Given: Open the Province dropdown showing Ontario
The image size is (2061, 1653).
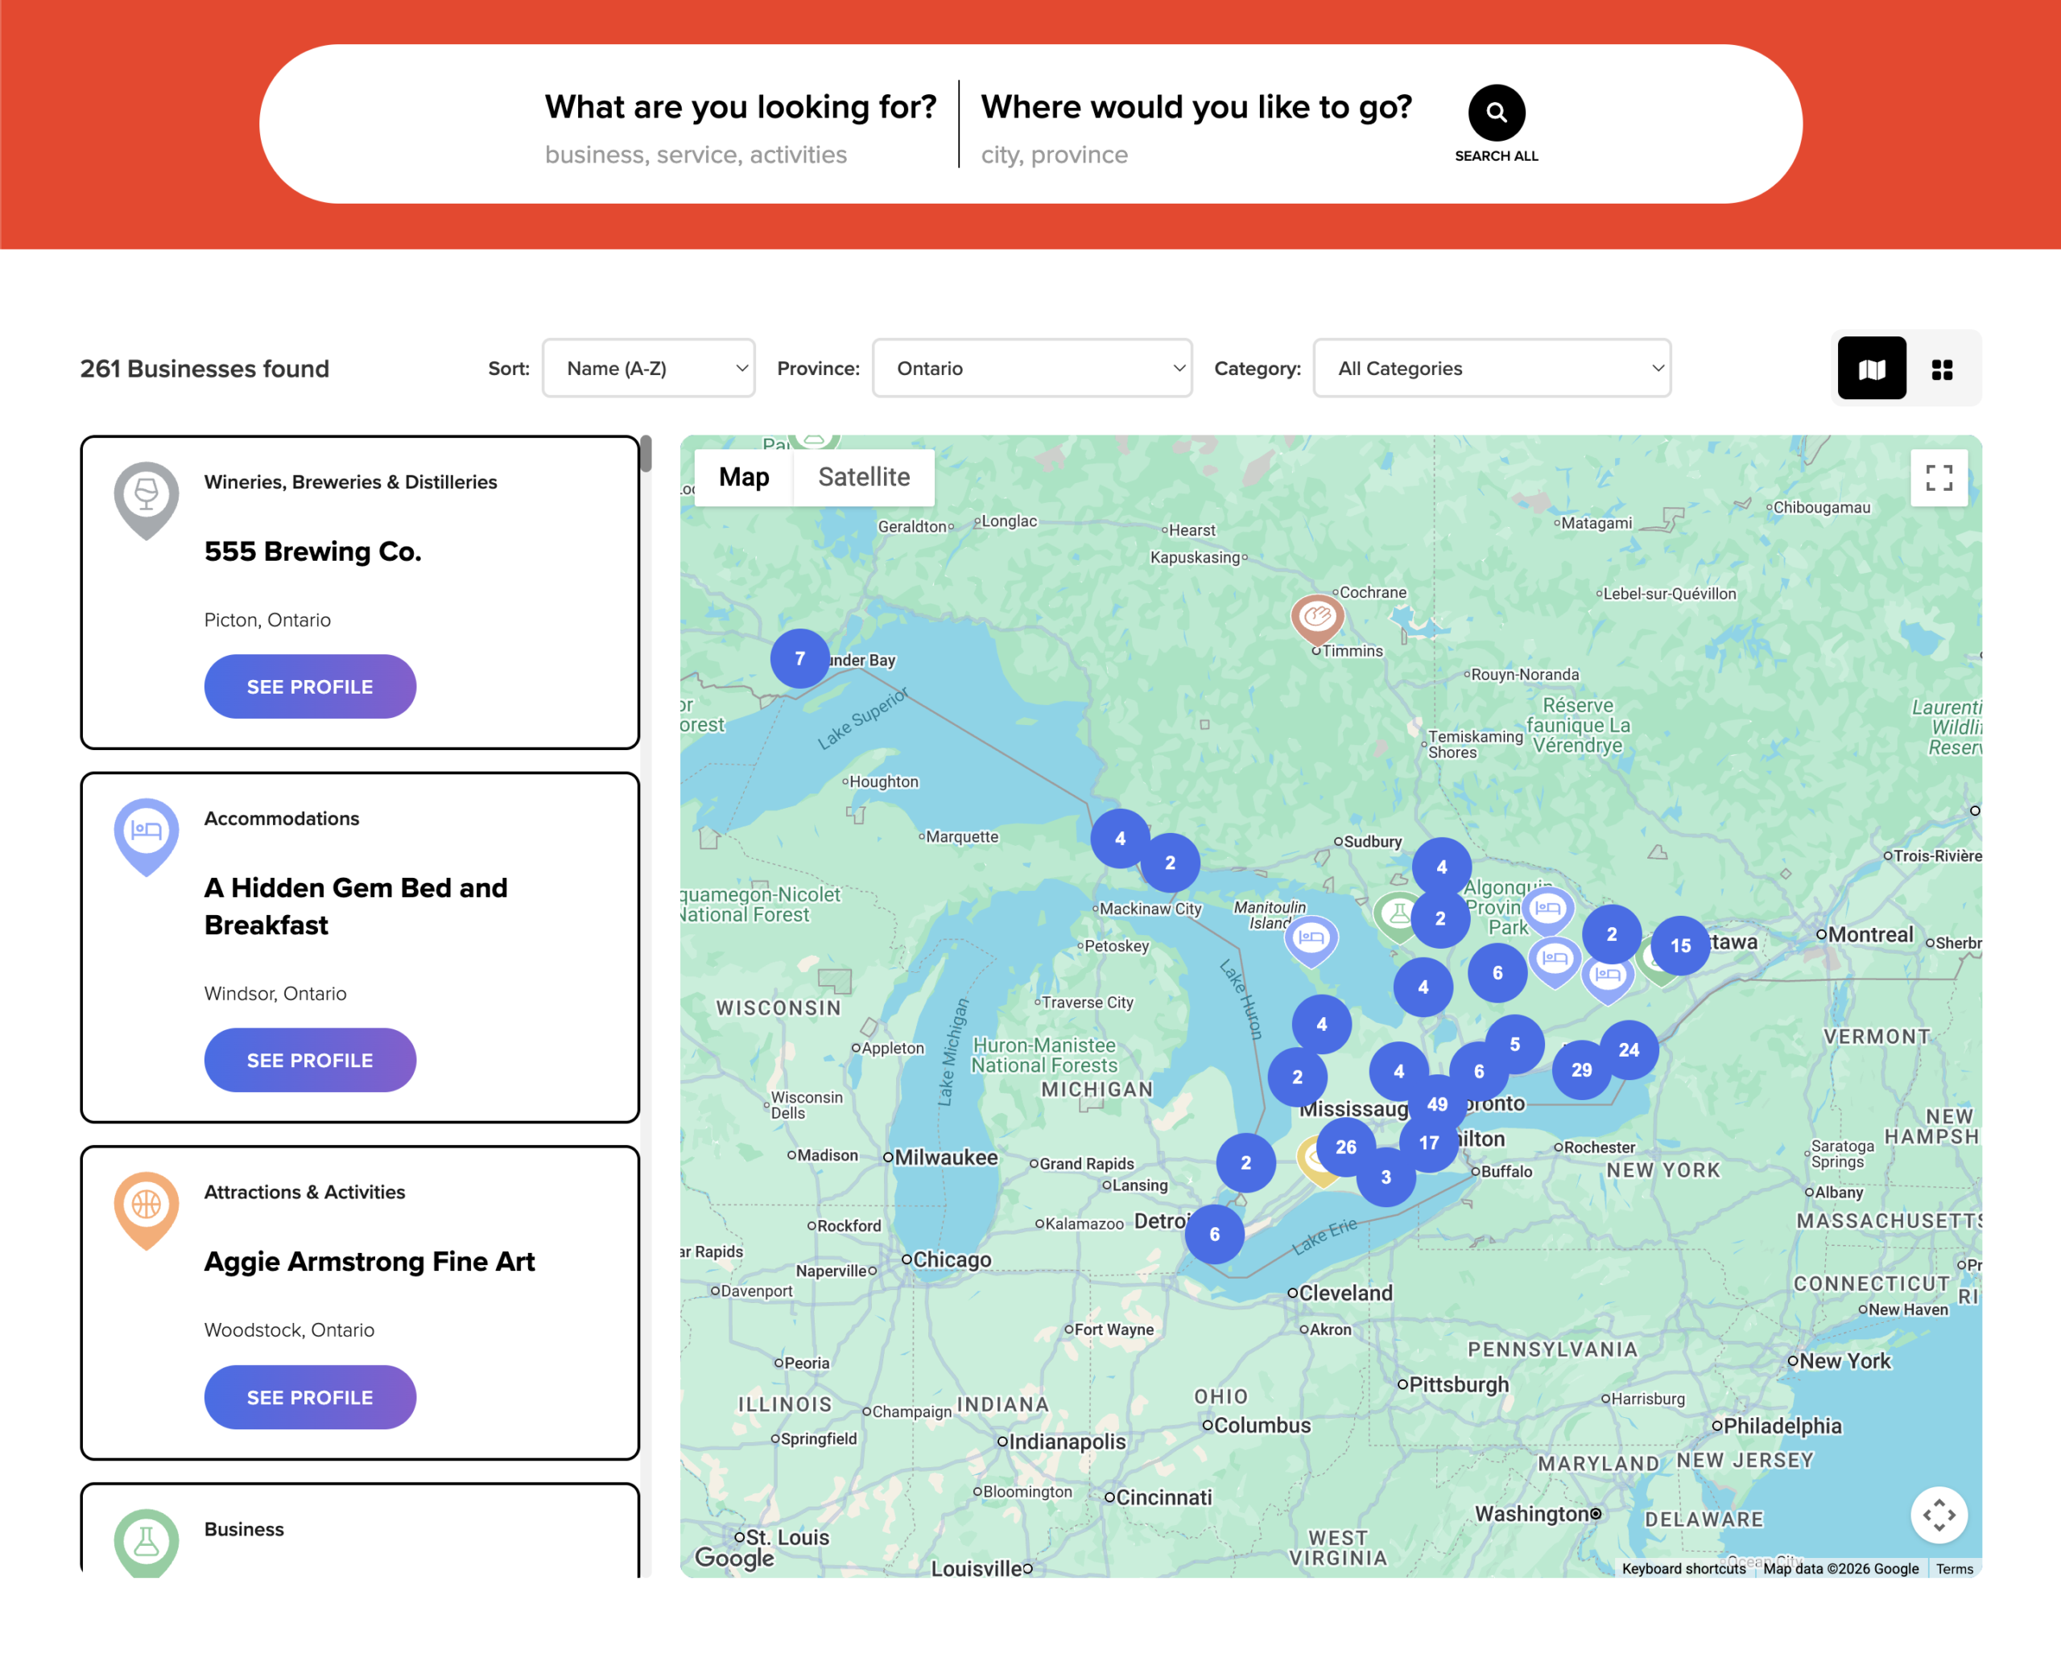Looking at the screenshot, I should click(x=1031, y=368).
